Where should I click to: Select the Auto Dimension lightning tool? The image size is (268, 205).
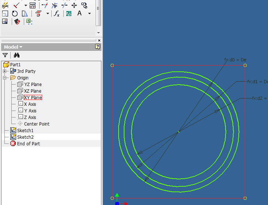5,5
